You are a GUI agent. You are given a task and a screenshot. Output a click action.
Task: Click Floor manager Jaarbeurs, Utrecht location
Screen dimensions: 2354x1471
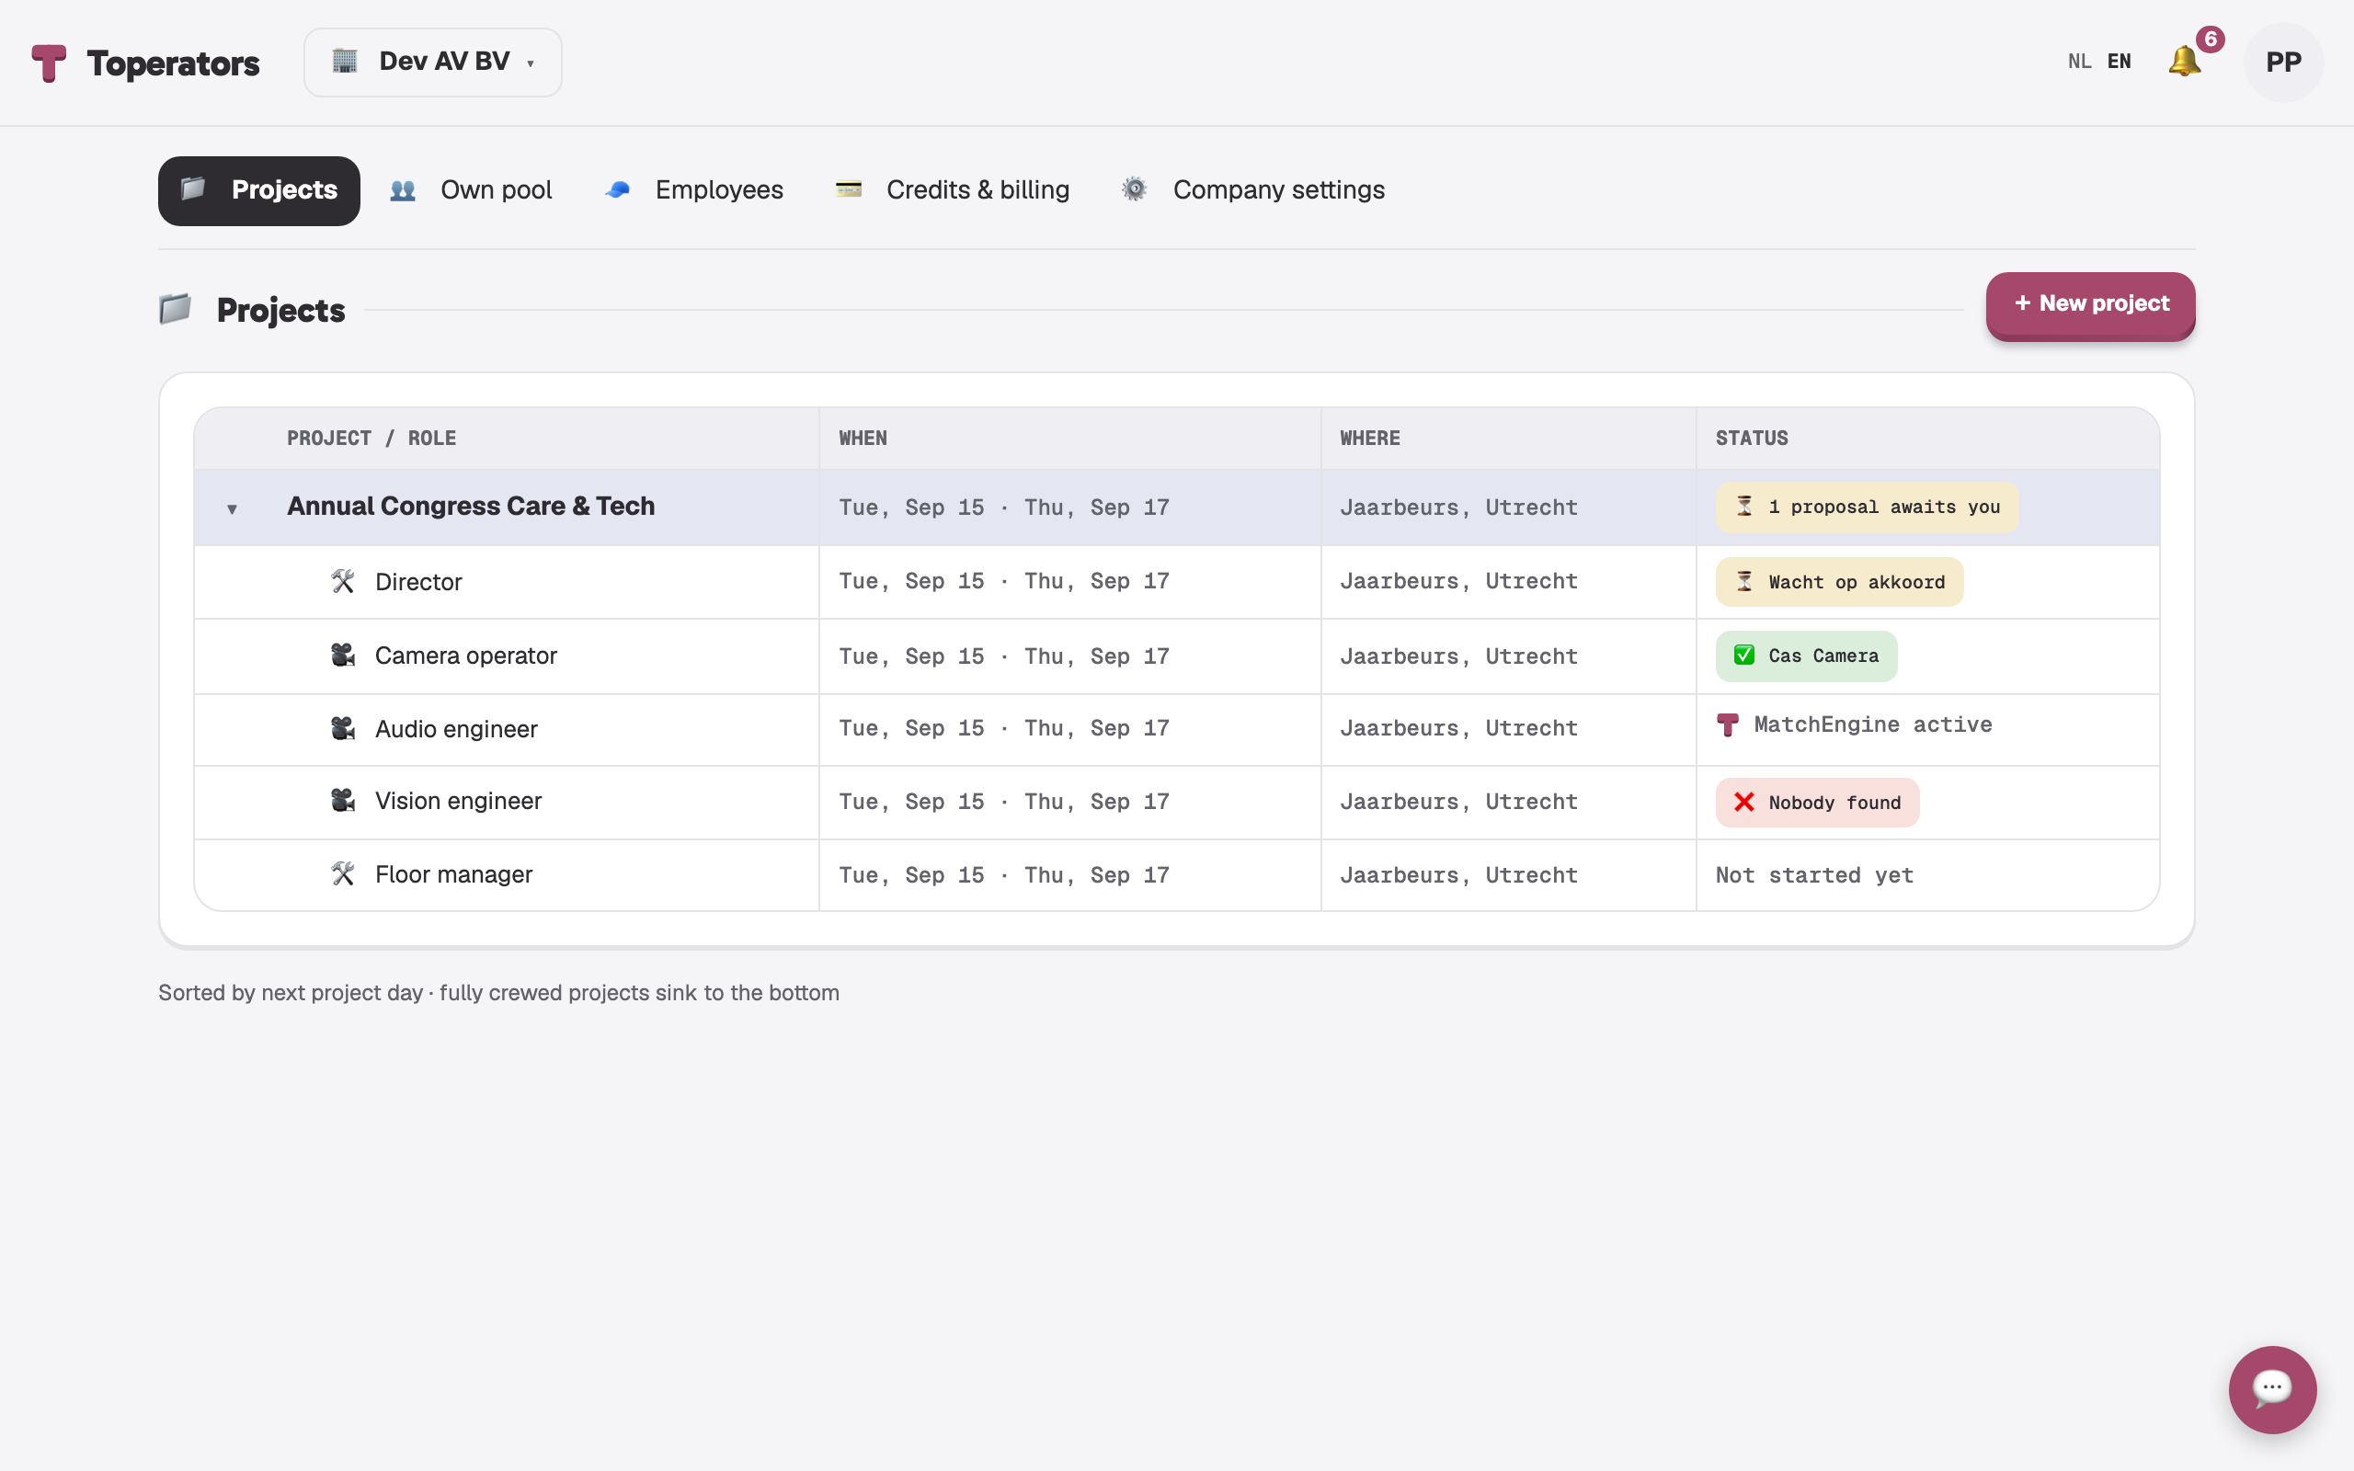point(1458,874)
